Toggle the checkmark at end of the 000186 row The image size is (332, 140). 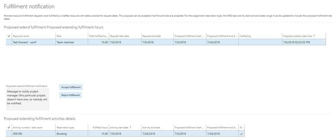pos(242,134)
